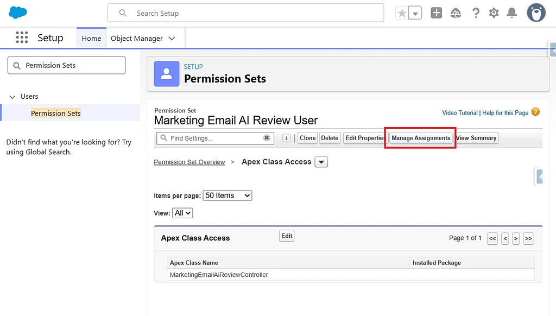Go to first page of results

492,238
